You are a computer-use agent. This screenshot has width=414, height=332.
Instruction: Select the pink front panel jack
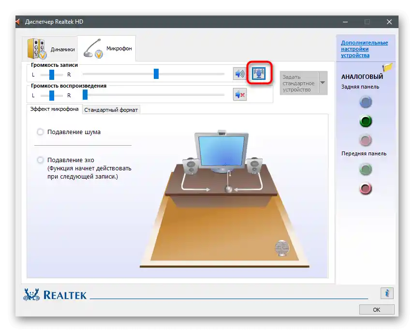[x=366, y=189]
